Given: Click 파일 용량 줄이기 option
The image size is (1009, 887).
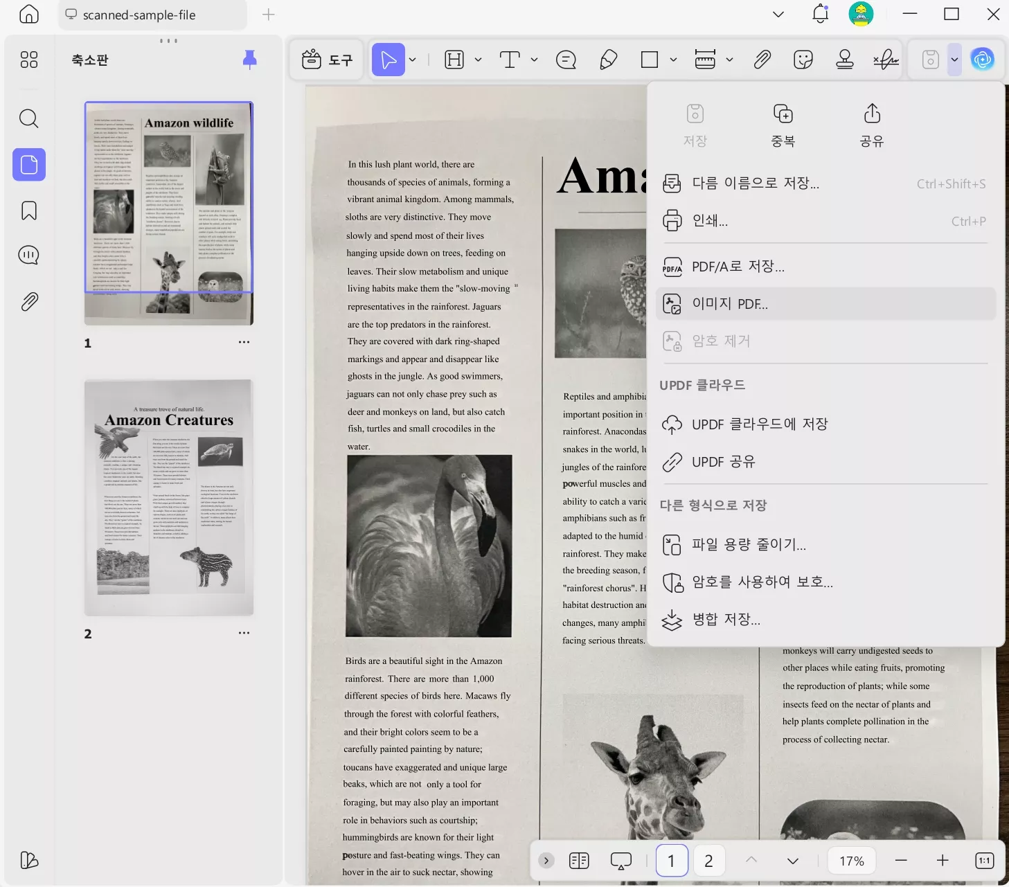Looking at the screenshot, I should point(749,544).
